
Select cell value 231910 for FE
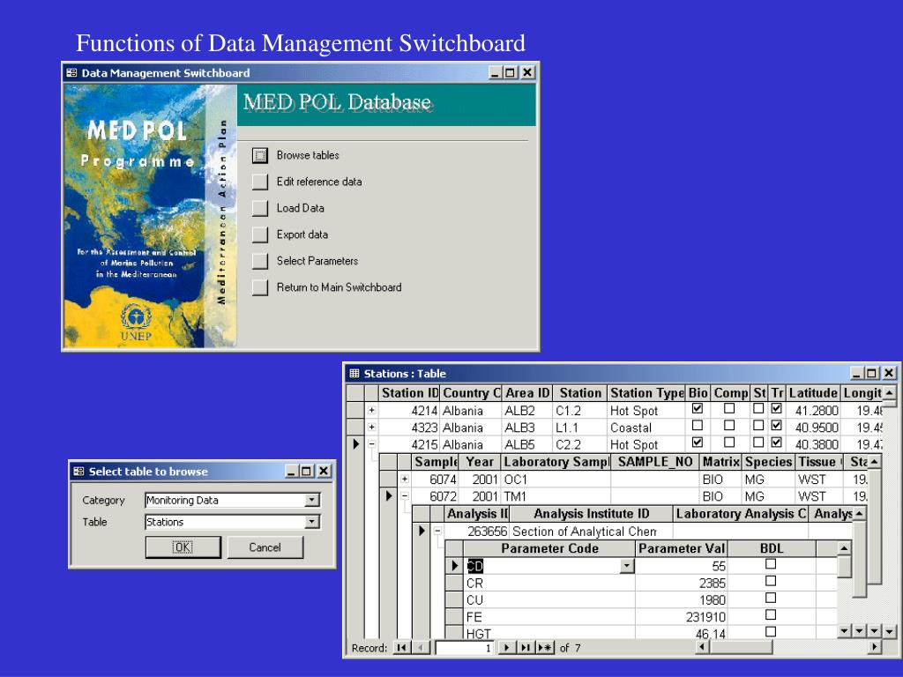point(680,617)
